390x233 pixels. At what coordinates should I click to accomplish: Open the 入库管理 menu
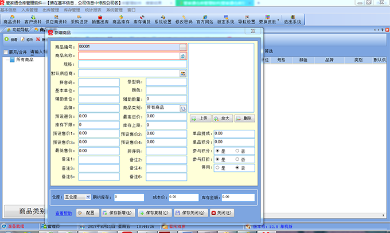click(x=29, y=10)
